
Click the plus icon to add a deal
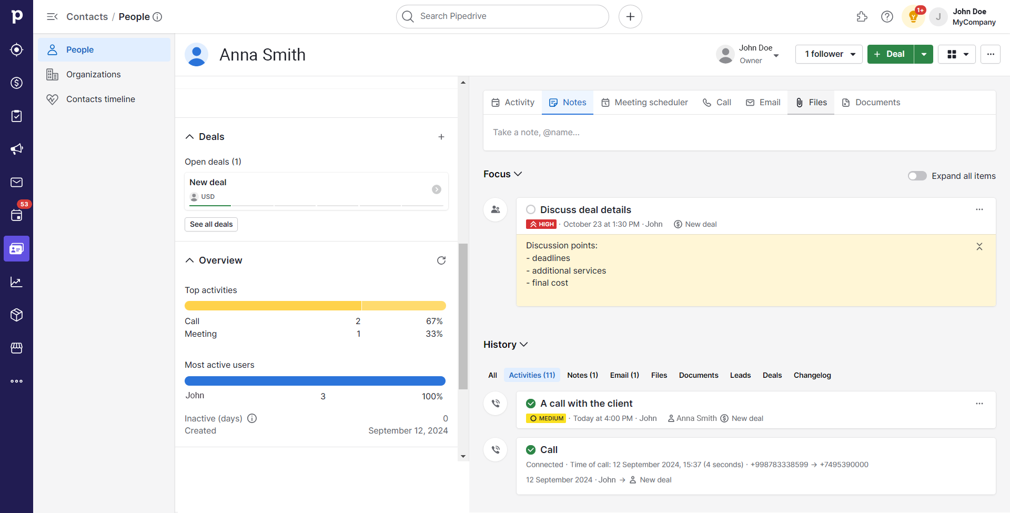[441, 137]
